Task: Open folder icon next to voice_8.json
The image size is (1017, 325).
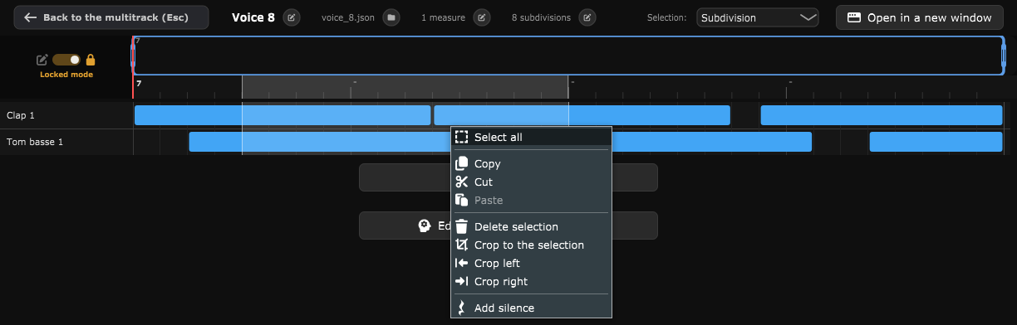Action: click(x=391, y=17)
